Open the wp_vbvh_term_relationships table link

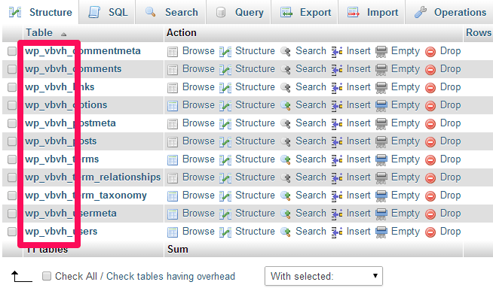pos(93,177)
